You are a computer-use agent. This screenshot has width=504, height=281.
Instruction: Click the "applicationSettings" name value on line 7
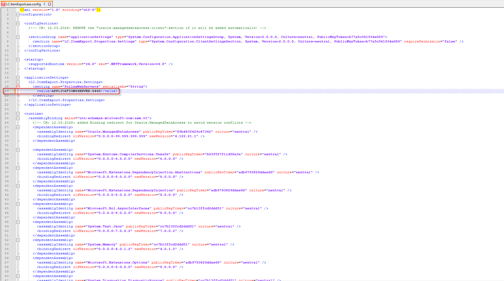point(91,37)
